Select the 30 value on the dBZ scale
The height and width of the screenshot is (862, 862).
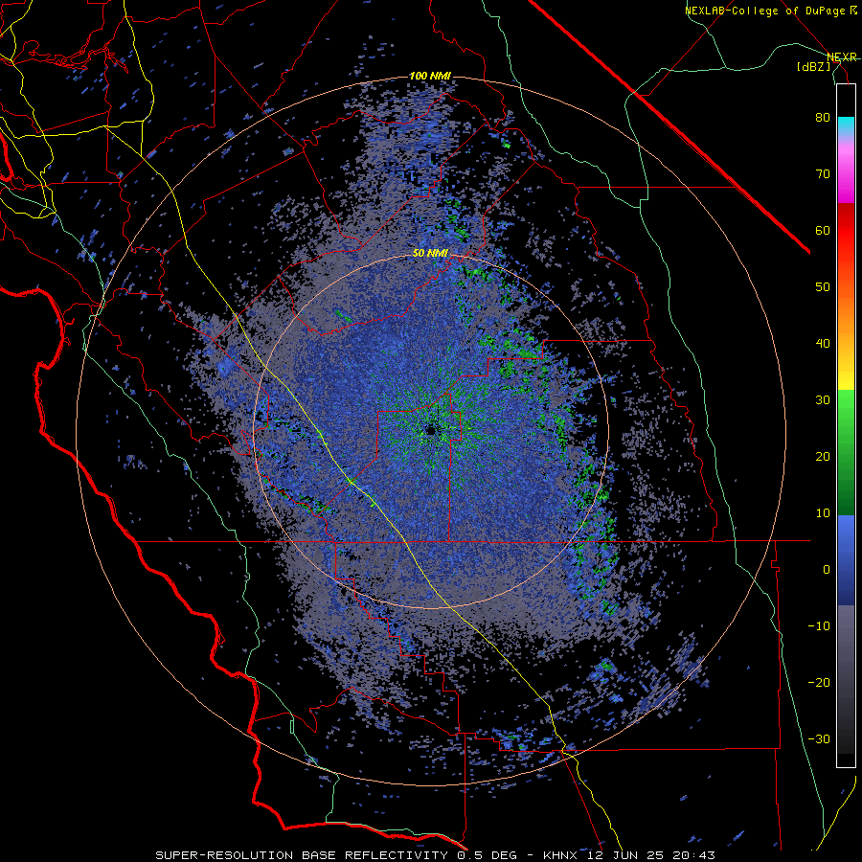click(x=823, y=399)
